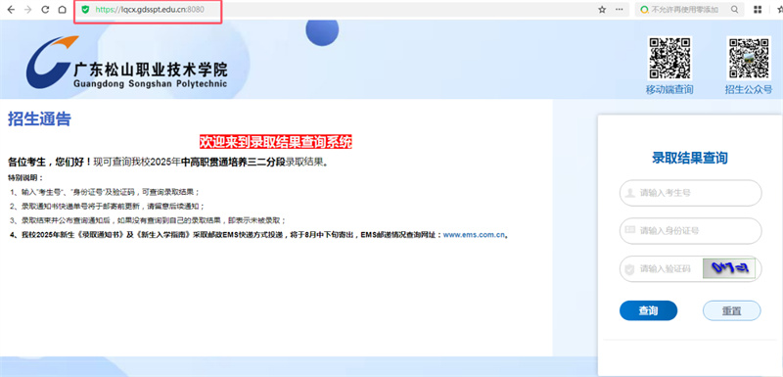Reload the current page
Viewport: 783px width, 377px height.
point(45,10)
